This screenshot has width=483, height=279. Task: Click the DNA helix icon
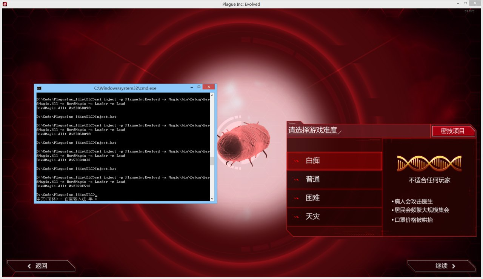[429, 163]
